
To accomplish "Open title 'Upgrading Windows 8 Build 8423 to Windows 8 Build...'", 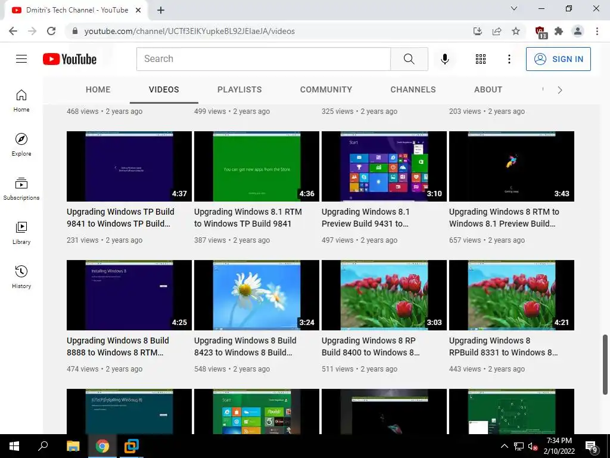I will 245,346.
